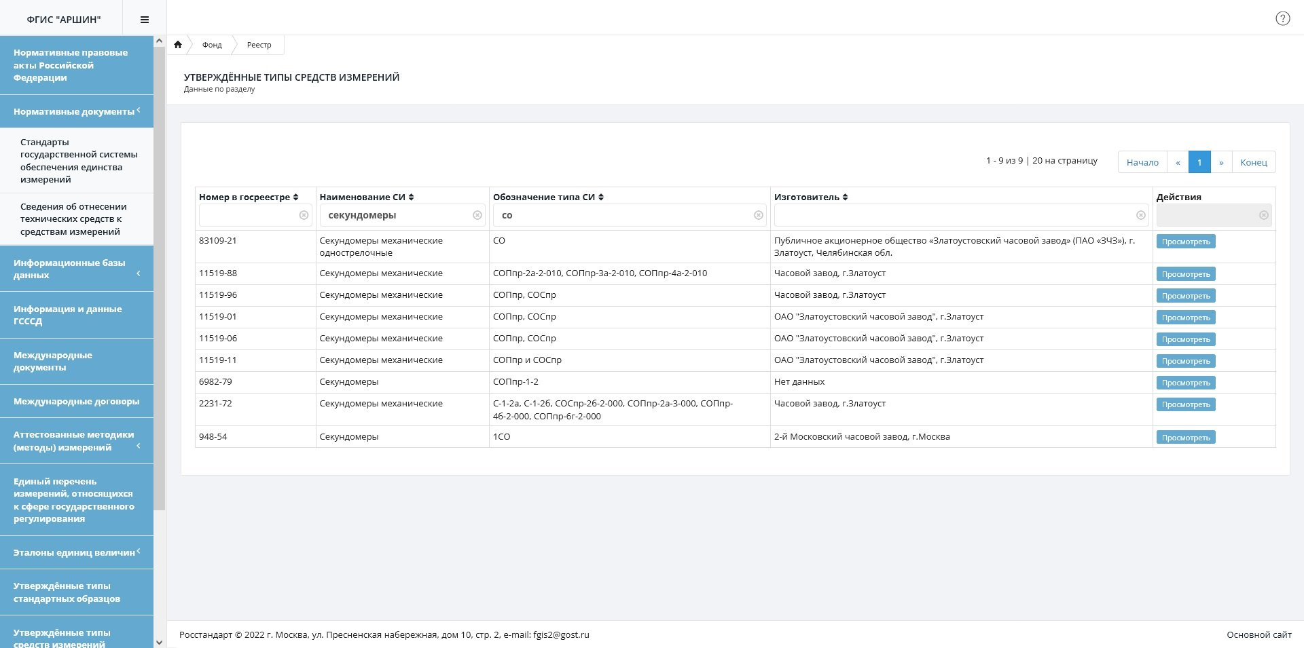
Task: Open Утверждённые типы стандартных образцов
Action: click(76, 592)
